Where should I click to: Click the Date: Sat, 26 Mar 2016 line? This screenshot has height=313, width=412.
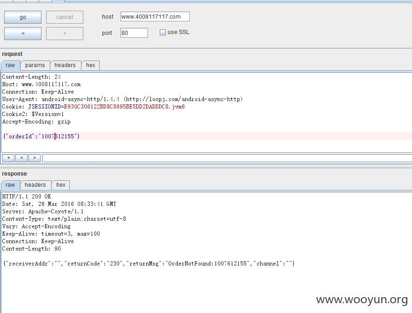tap(59, 204)
